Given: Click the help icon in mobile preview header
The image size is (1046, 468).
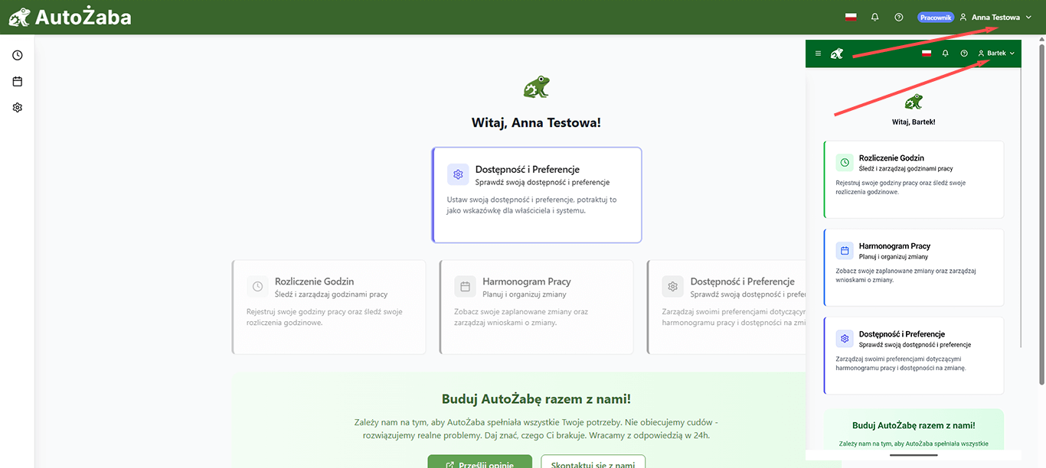Looking at the screenshot, I should coord(964,54).
